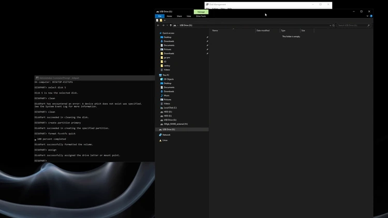Open Documents under This PC
This screenshot has height=218, width=388.
point(169,87)
